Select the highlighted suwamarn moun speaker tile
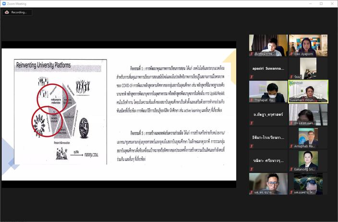The image size is (338, 222). tap(308, 92)
